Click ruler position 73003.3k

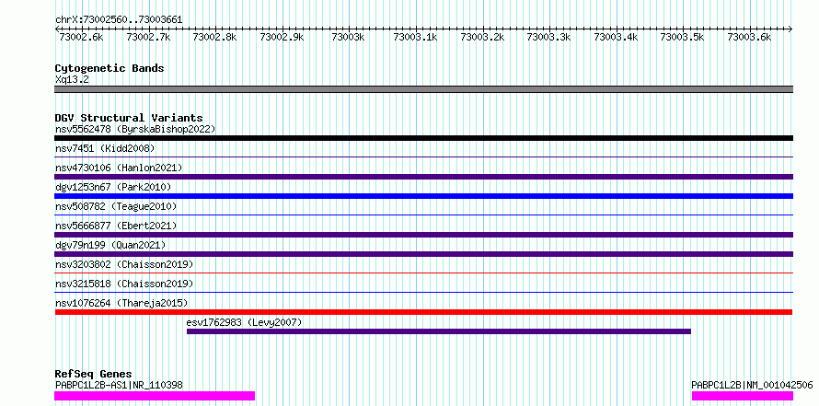click(549, 37)
